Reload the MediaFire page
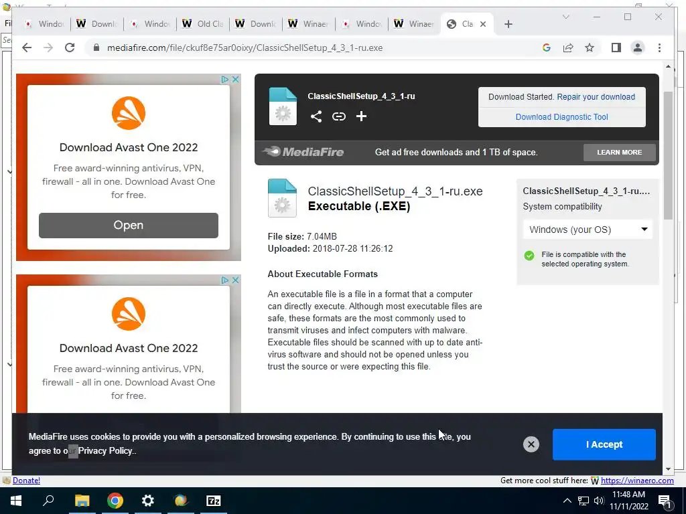 [x=70, y=48]
